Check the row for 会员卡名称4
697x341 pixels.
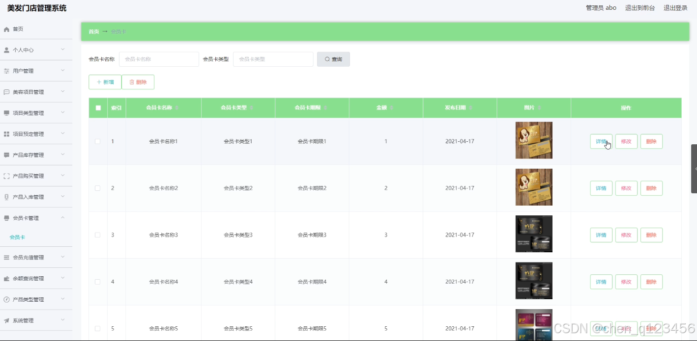[x=97, y=282]
